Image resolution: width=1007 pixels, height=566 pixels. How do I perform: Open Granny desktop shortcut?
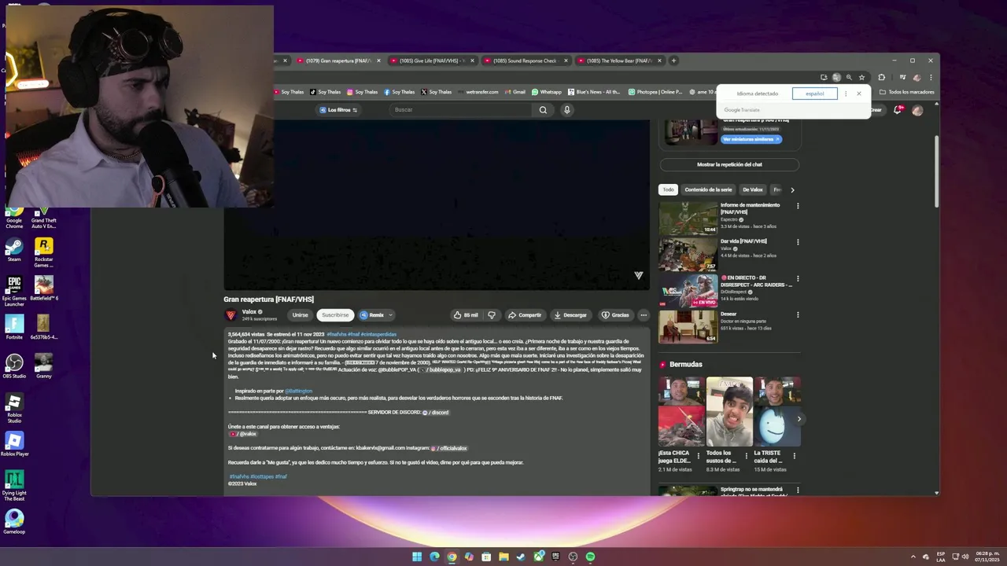[44, 366]
